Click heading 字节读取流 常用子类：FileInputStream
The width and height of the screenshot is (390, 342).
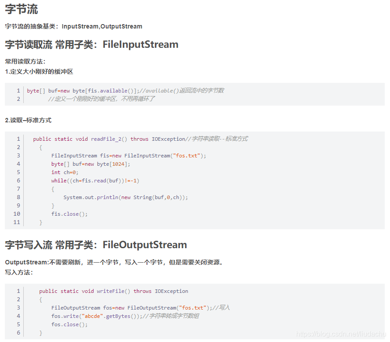[92, 44]
